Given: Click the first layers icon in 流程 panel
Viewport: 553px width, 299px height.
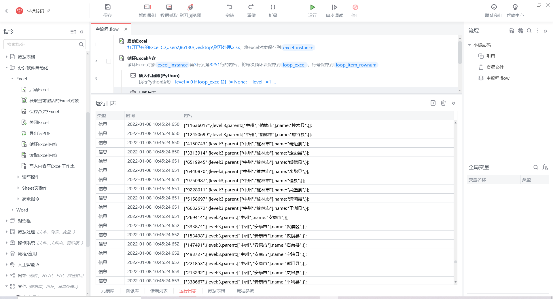Looking at the screenshot, I should pos(511,31).
